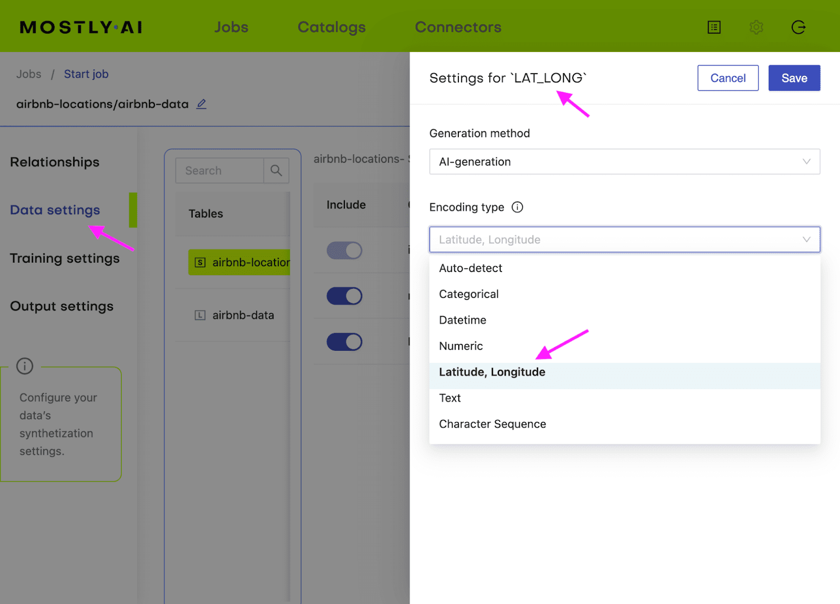Click the Cancel button
840x604 pixels.
pyautogui.click(x=728, y=78)
